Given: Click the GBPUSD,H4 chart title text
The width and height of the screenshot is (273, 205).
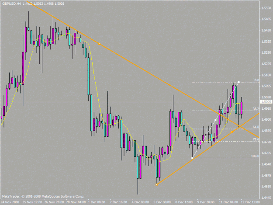Looking at the screenshot, I should click(x=12, y=3).
